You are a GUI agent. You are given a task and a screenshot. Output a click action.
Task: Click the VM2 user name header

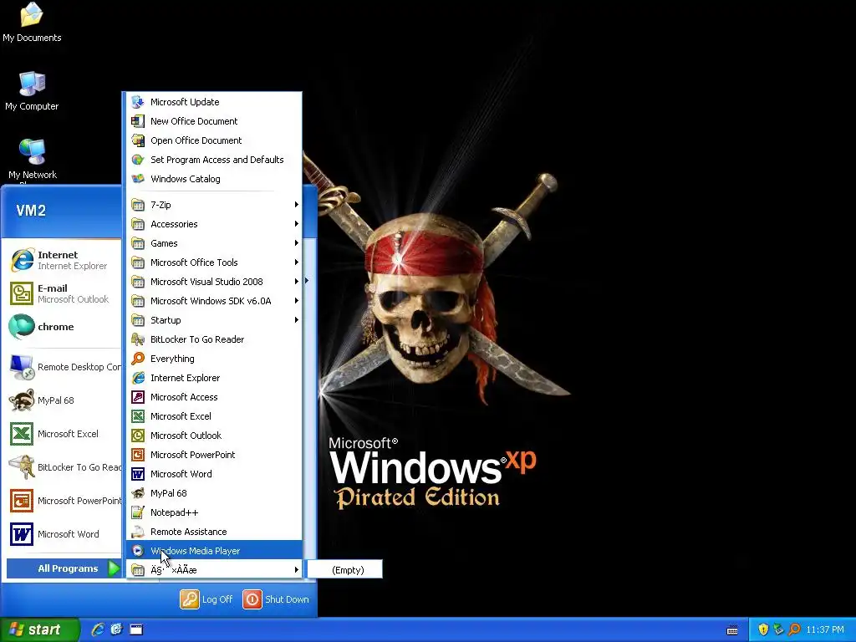tap(31, 211)
